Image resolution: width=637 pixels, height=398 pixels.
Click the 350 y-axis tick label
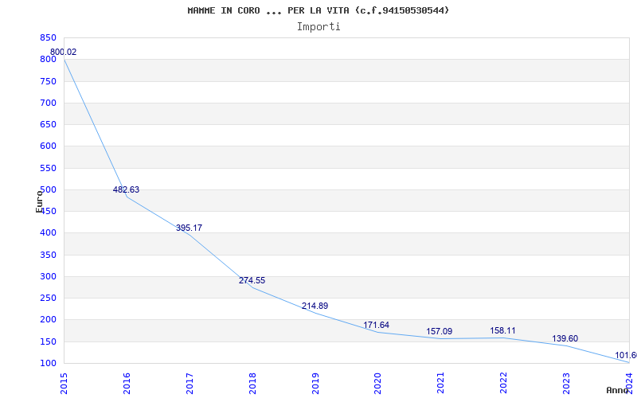[x=48, y=255]
